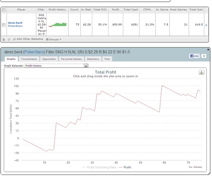Click the Facebook like count 0
The height and width of the screenshot is (177, 212).
[204, 56]
